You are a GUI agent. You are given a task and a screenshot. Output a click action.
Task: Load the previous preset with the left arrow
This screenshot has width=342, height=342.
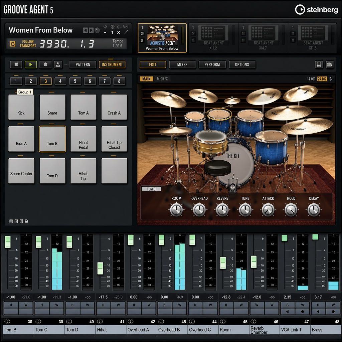coord(85,30)
